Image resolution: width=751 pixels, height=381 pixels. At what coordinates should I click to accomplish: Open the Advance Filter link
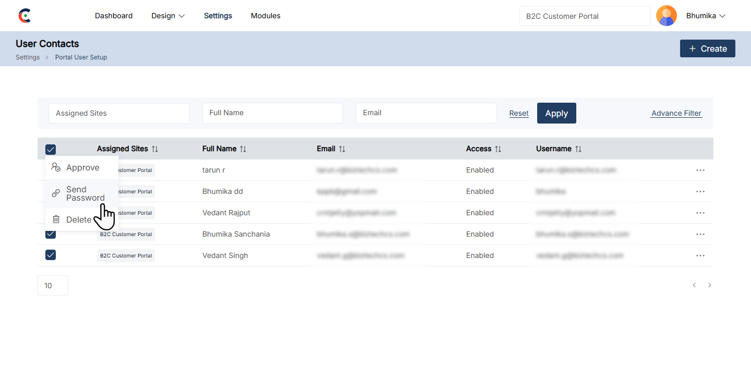coord(676,113)
